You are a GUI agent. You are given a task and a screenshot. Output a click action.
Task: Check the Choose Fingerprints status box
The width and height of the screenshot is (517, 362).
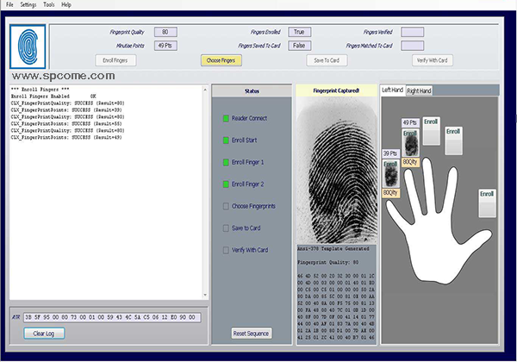(226, 206)
